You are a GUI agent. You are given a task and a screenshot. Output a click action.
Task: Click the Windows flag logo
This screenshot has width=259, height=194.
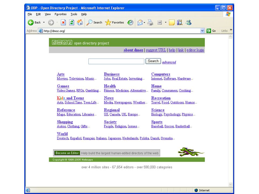point(228,14)
